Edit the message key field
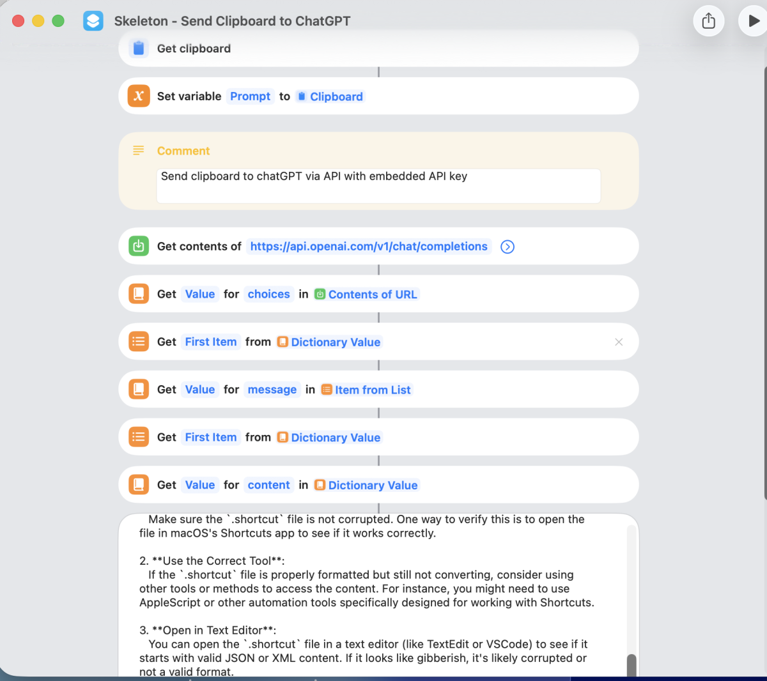 [x=272, y=390]
